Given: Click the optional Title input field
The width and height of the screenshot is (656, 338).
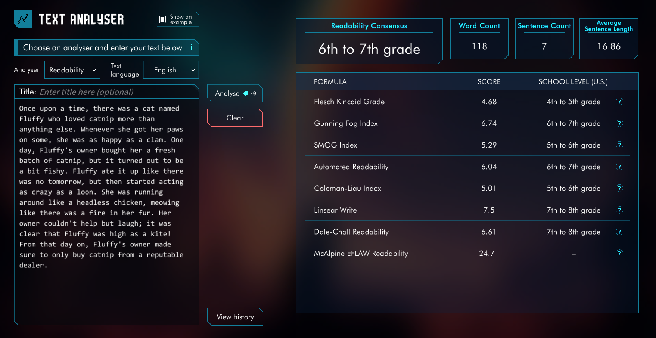Looking at the screenshot, I should coord(116,92).
